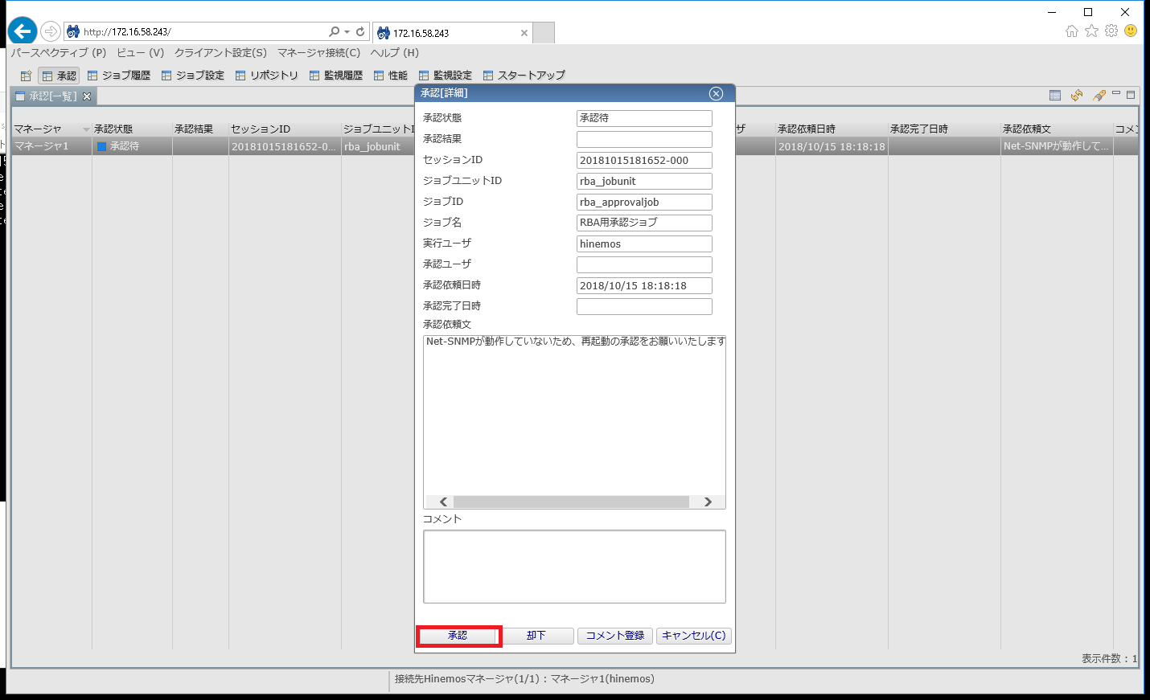The width and height of the screenshot is (1150, 700).
Task: Click the empty 承認ユーザ field
Action: 644,264
